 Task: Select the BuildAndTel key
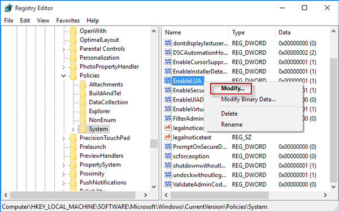105,93
